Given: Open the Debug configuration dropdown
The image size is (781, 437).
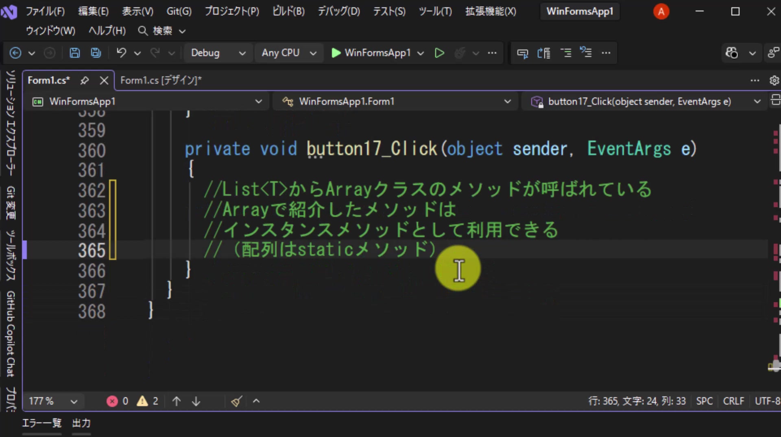Looking at the screenshot, I should click(x=218, y=53).
